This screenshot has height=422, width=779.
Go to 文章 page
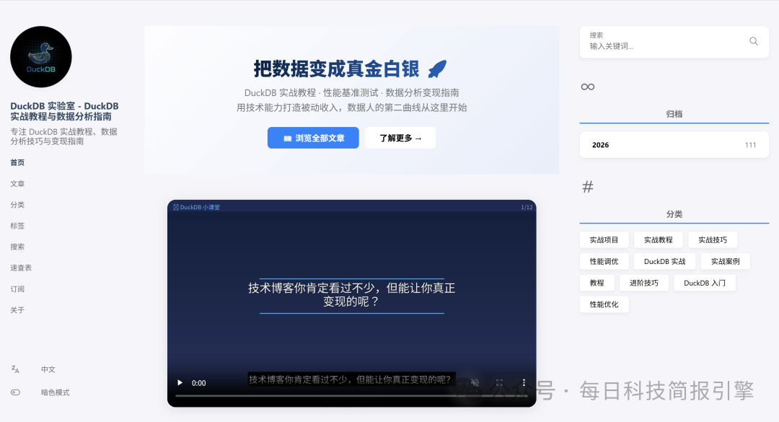click(17, 183)
